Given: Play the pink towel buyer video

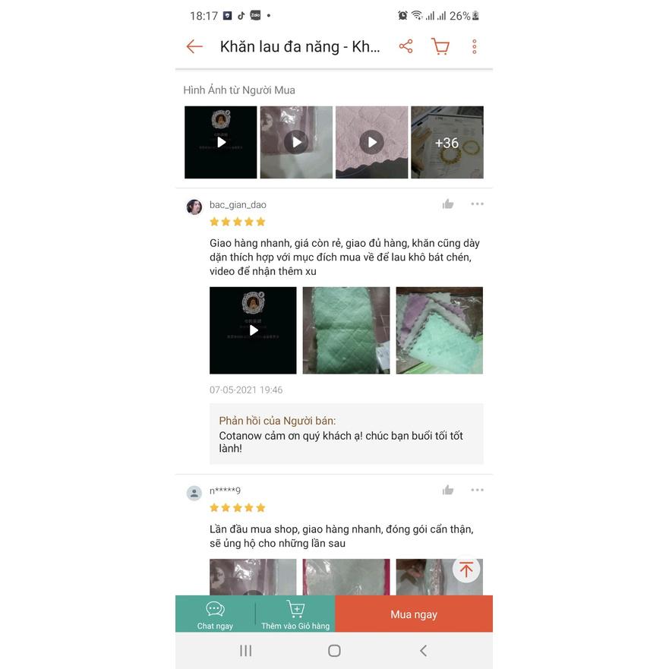Looking at the screenshot, I should [371, 142].
